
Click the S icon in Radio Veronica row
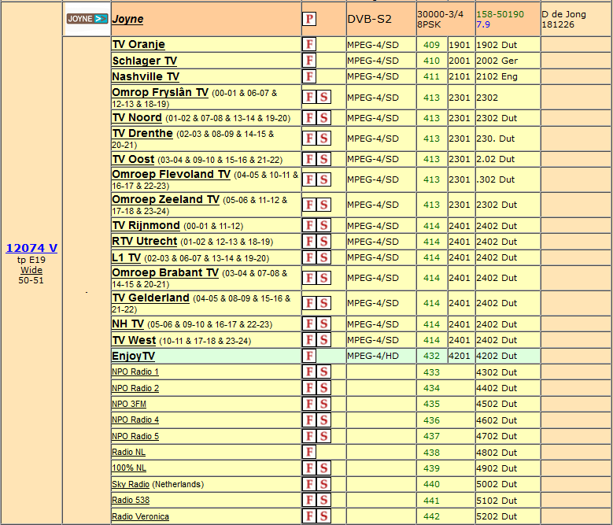click(x=323, y=516)
